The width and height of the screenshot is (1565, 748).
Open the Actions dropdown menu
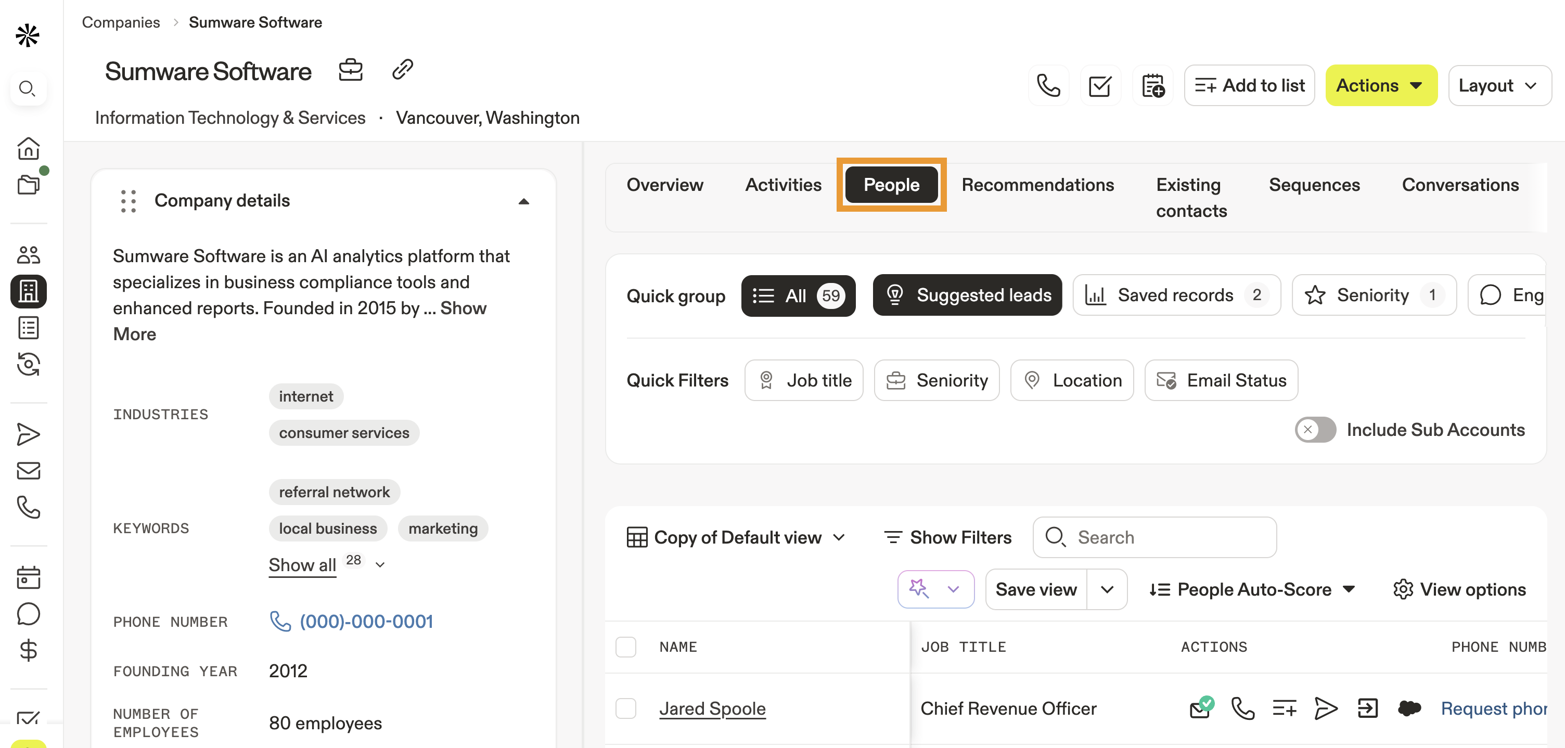[1380, 86]
